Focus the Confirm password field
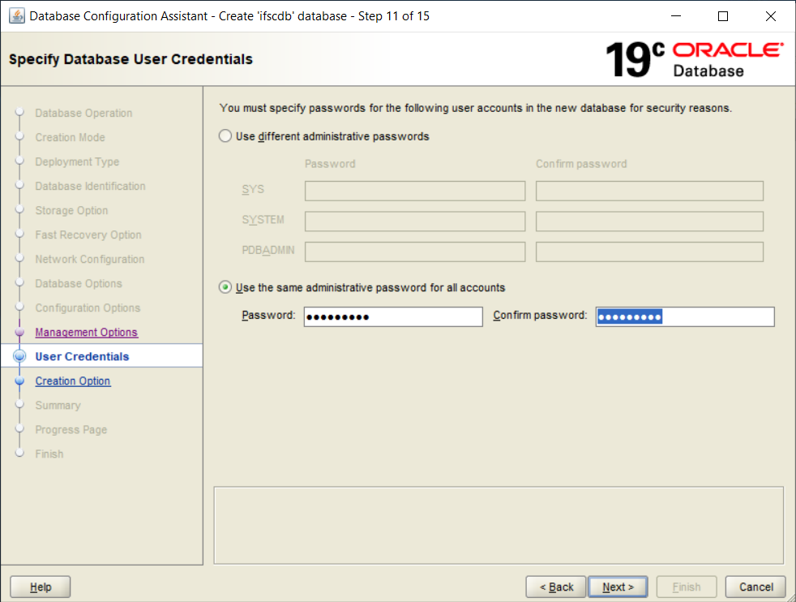The image size is (796, 602). (684, 316)
